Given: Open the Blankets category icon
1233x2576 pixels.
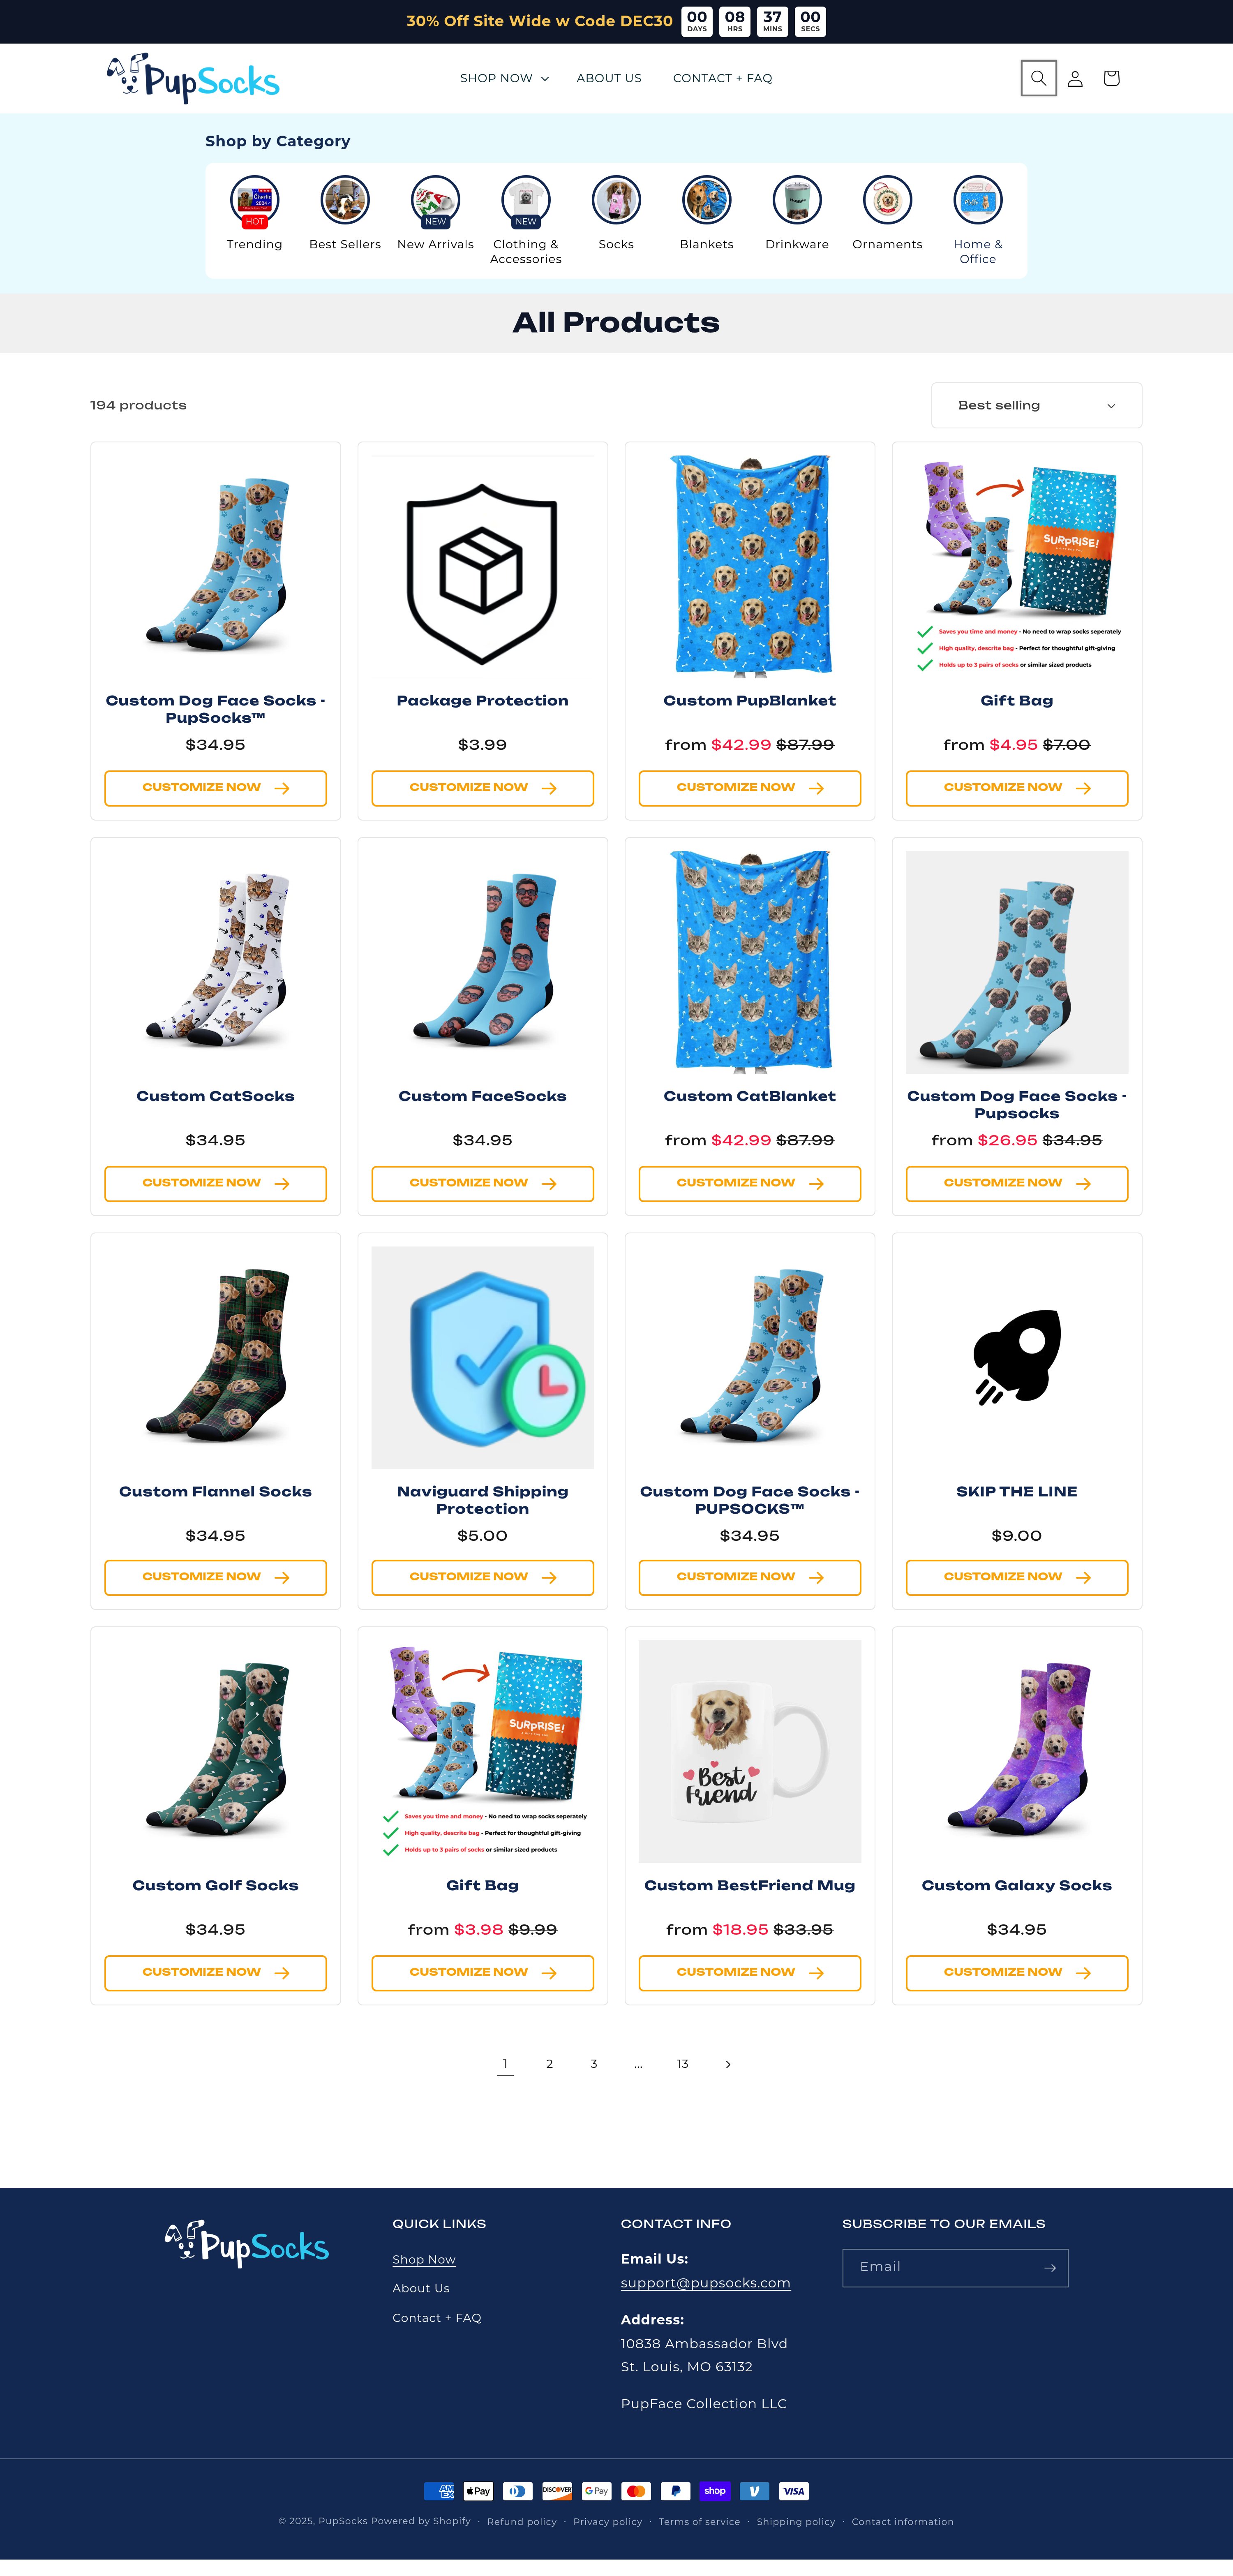Looking at the screenshot, I should pos(706,200).
